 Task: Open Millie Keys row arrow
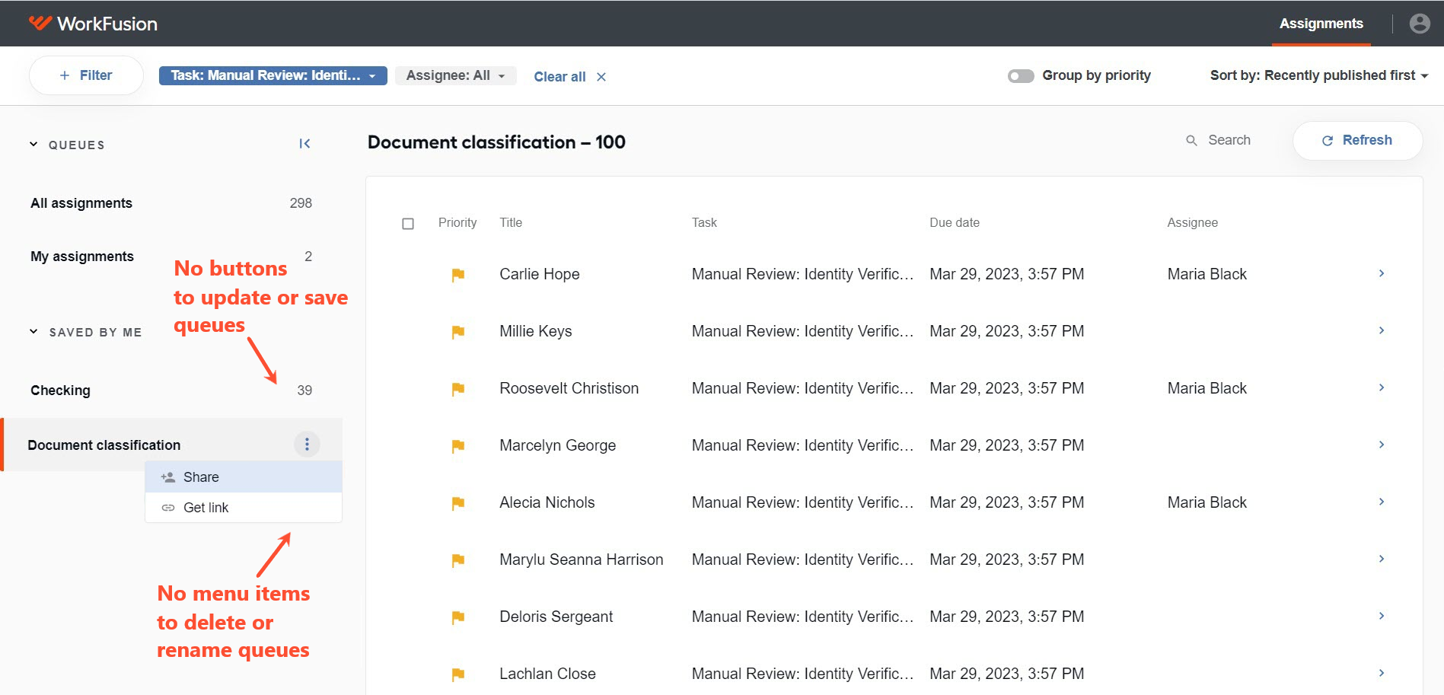(x=1382, y=330)
